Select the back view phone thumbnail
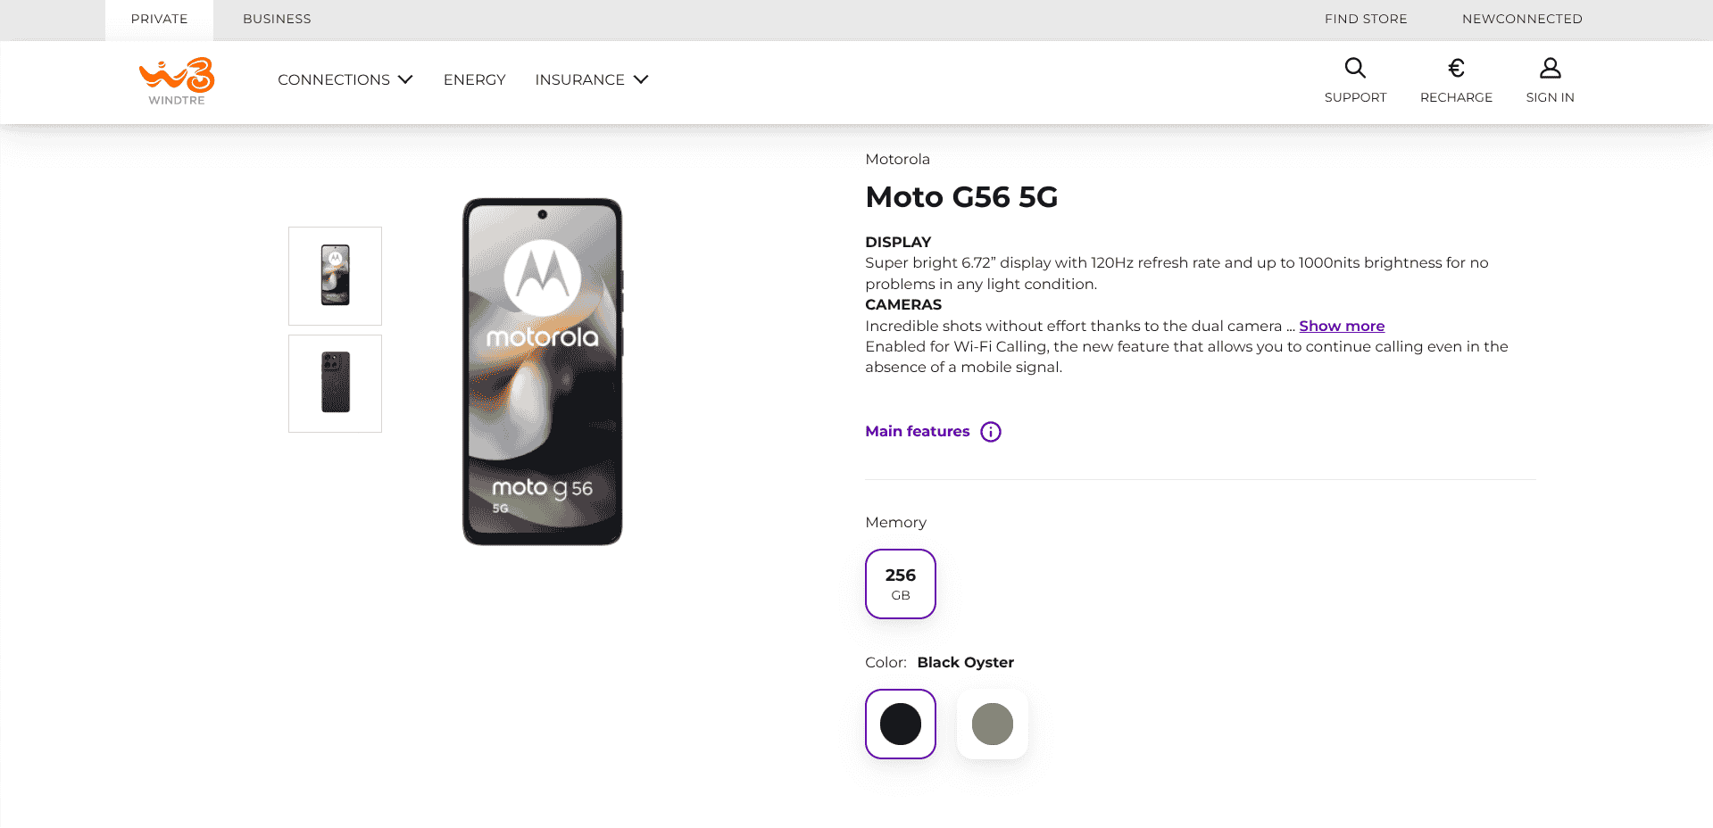 pos(335,383)
